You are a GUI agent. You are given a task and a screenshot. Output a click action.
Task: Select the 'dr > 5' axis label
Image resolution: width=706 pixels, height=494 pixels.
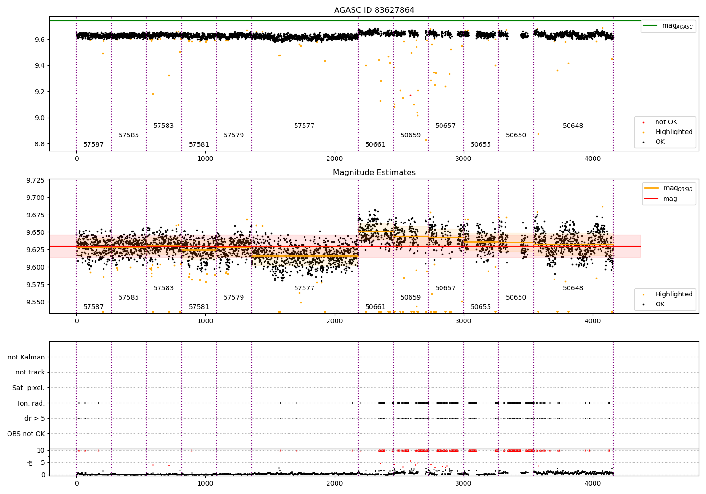pyautogui.click(x=35, y=419)
